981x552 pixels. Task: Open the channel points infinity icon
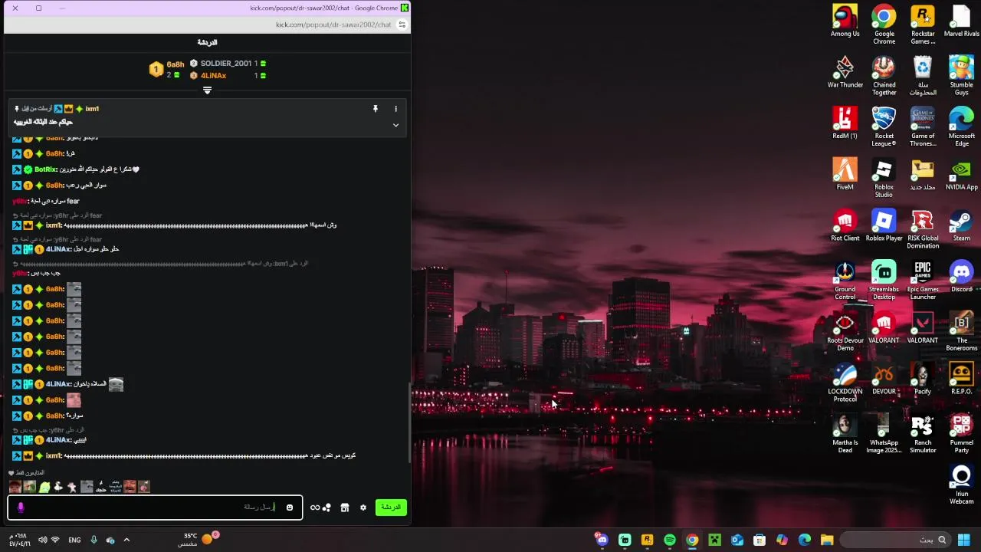tap(315, 508)
